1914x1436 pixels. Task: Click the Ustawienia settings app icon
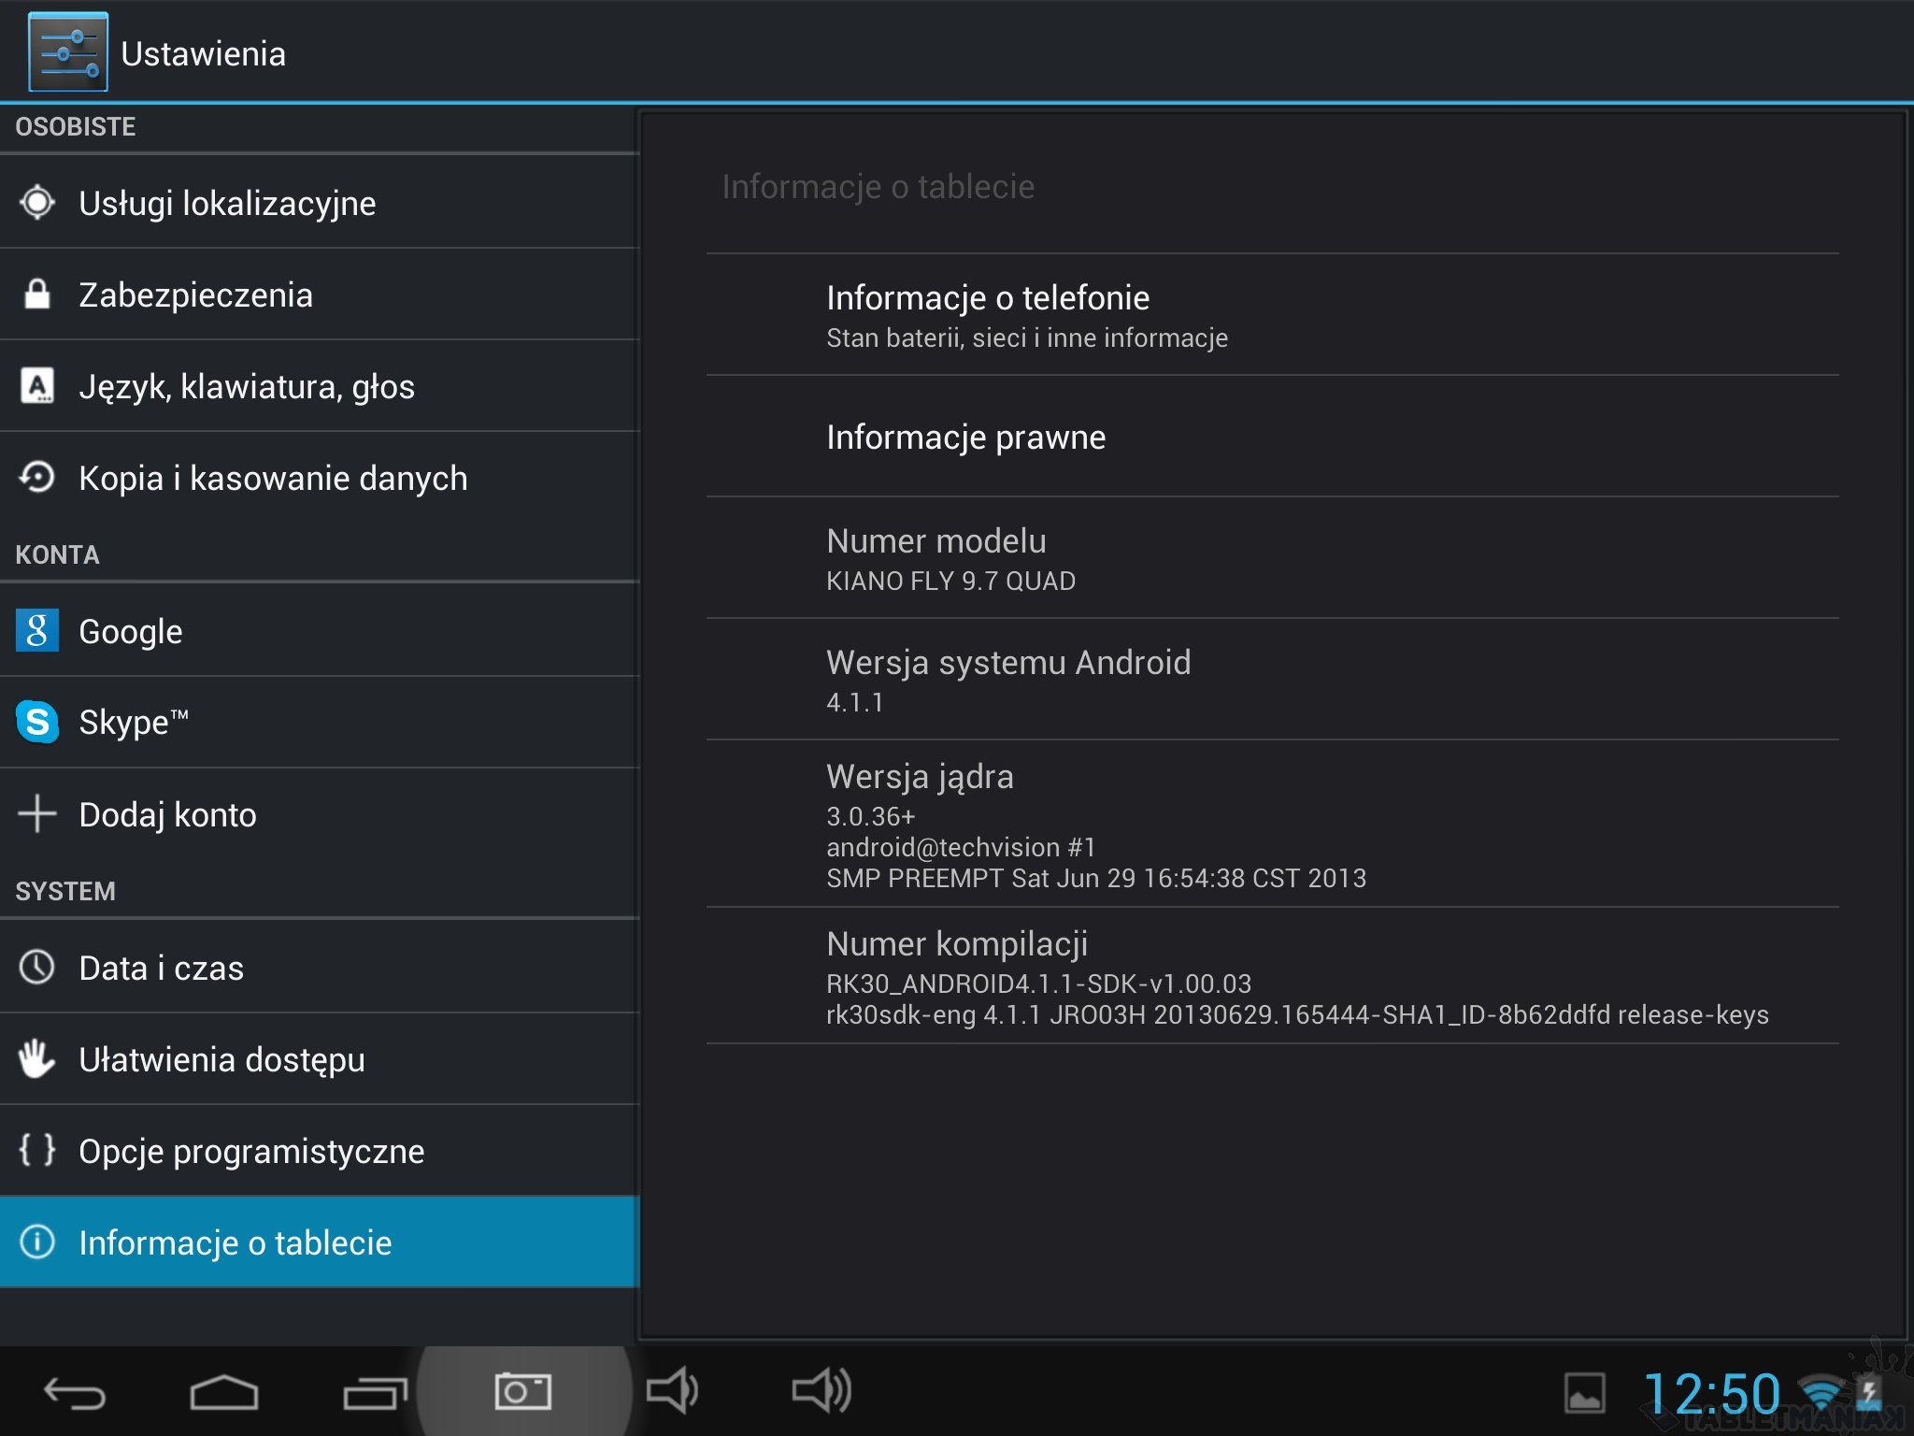coord(68,52)
